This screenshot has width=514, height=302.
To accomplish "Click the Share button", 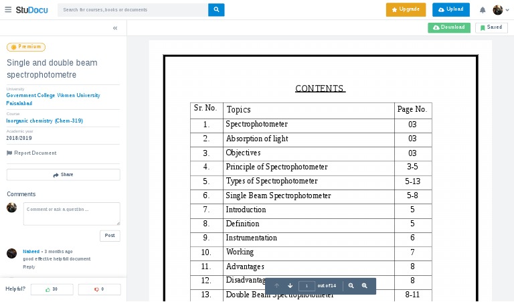I will tap(64, 175).
